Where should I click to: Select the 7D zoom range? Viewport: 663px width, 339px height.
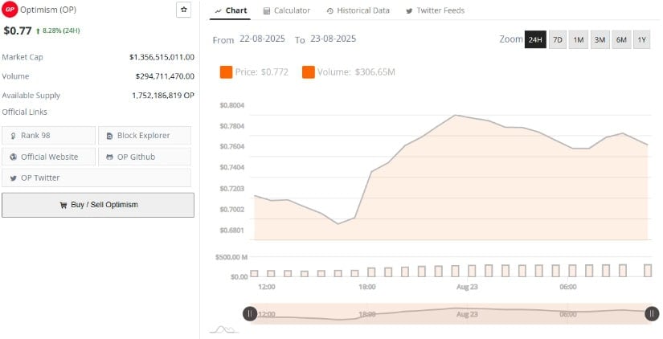pos(558,39)
